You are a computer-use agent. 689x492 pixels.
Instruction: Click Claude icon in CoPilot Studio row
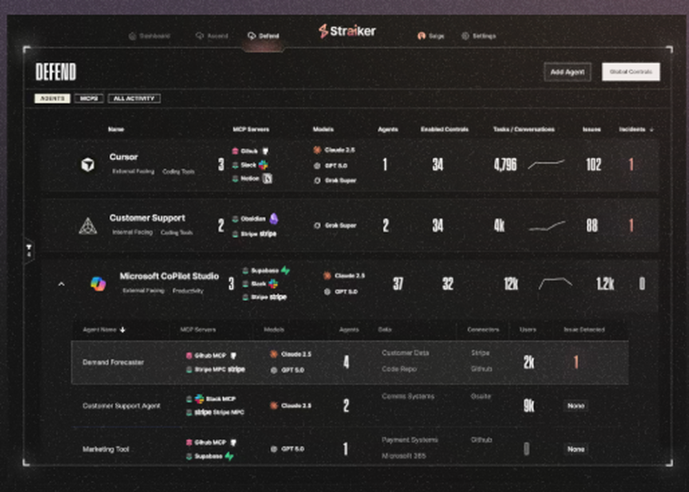click(x=327, y=276)
